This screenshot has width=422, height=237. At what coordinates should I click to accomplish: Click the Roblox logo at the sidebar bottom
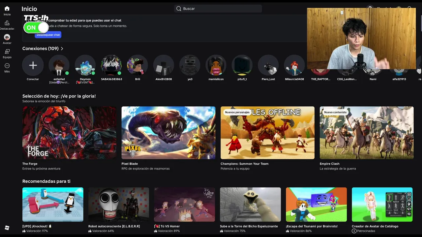click(7, 228)
